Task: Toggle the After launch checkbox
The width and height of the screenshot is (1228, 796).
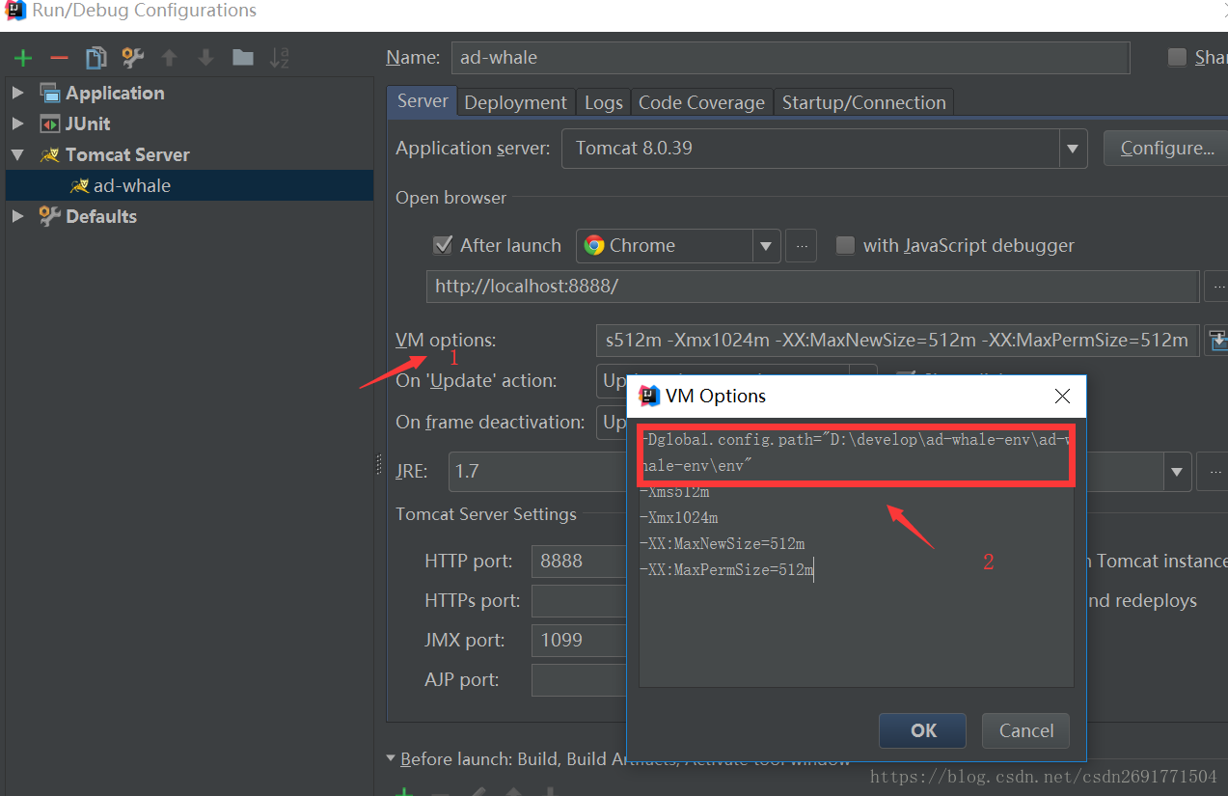Action: [x=443, y=245]
